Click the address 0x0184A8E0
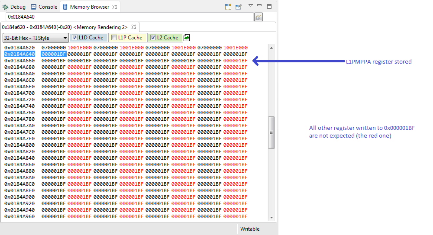The height and width of the screenshot is (235, 433). [x=19, y=190]
